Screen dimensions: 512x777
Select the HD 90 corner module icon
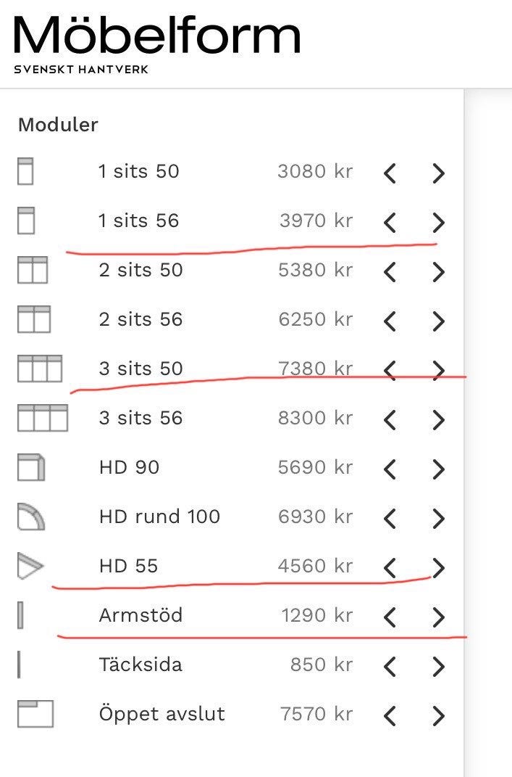[31, 468]
